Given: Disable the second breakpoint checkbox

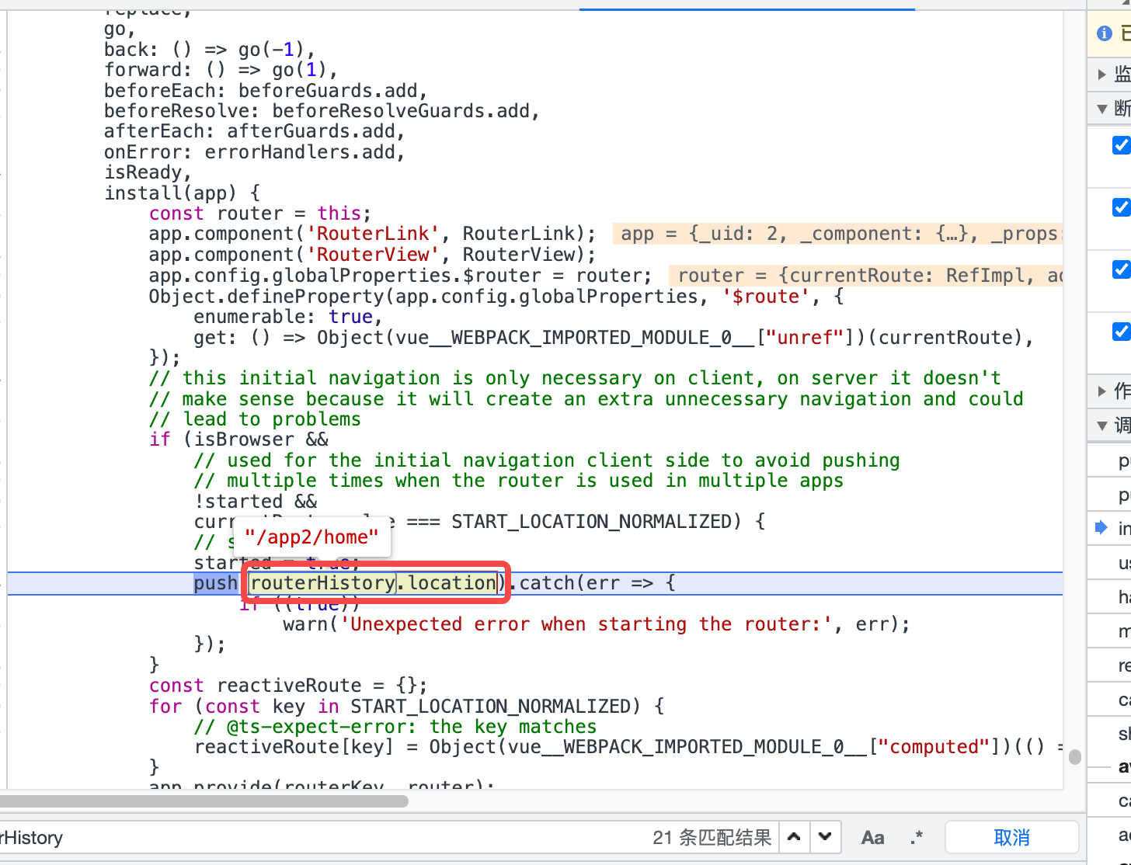Looking at the screenshot, I should 1120,207.
